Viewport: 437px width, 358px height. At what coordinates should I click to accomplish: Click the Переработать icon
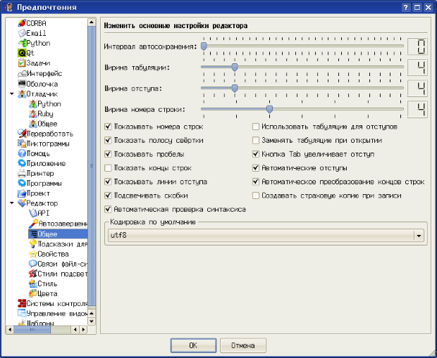[x=22, y=134]
